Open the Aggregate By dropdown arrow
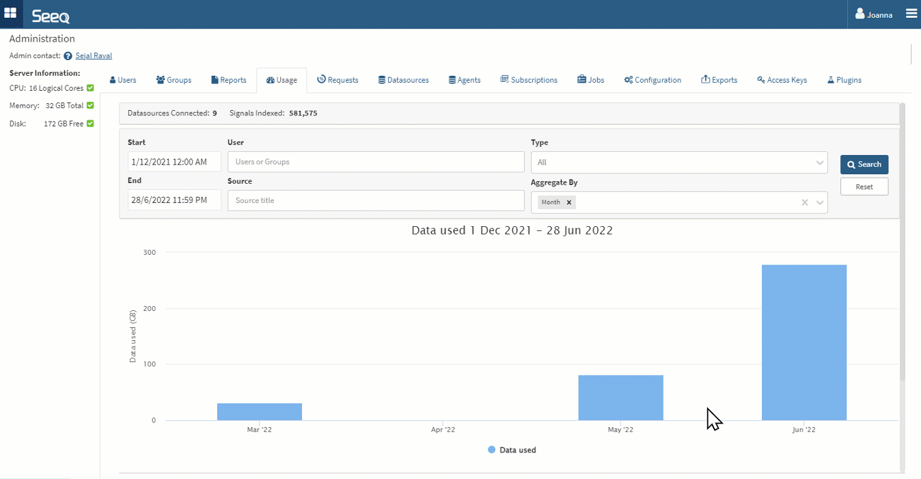 (820, 202)
